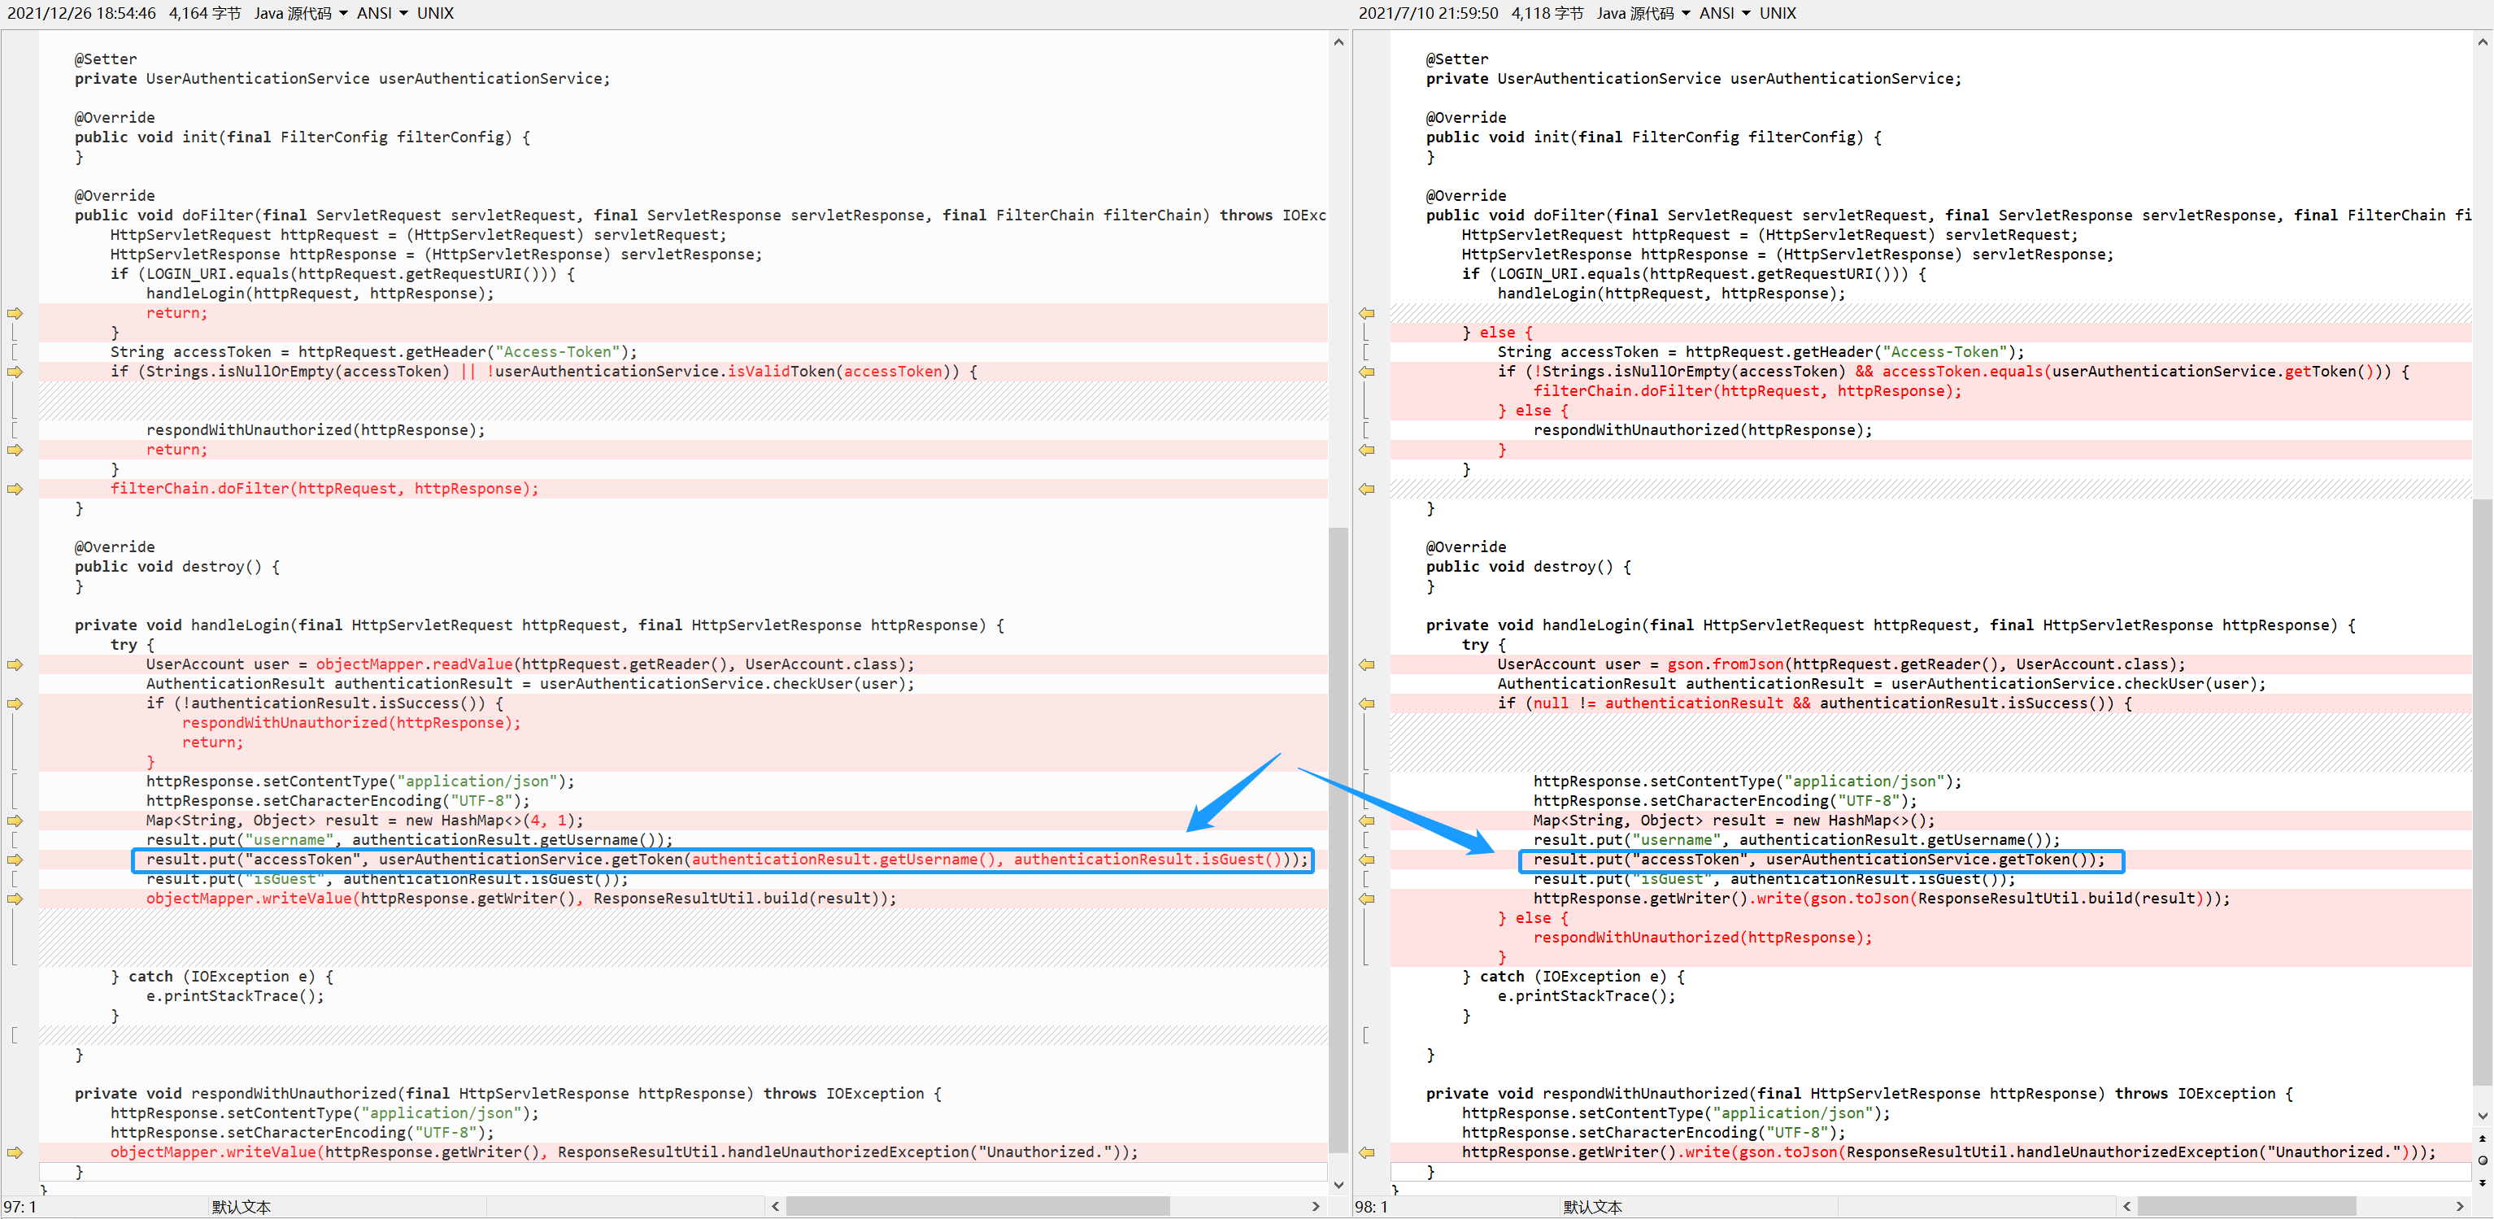This screenshot has height=1219, width=2494.
Task: Click left pane vertical scrollbar up arrow
Action: (x=1338, y=42)
